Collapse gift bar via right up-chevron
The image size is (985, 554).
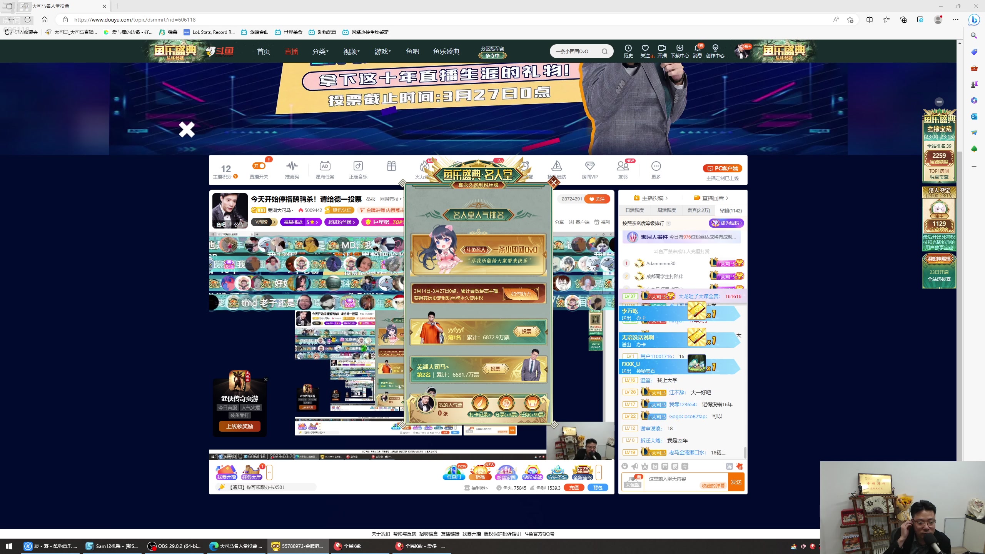point(599,472)
